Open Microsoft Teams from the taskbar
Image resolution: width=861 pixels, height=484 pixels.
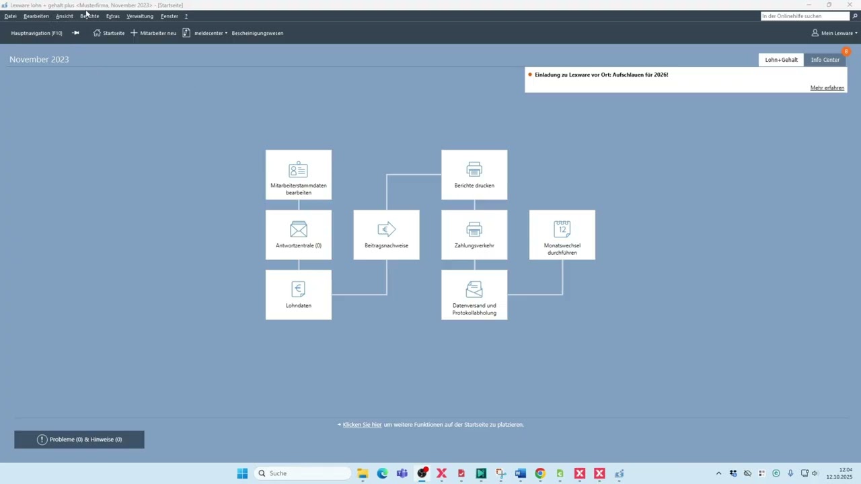(402, 473)
